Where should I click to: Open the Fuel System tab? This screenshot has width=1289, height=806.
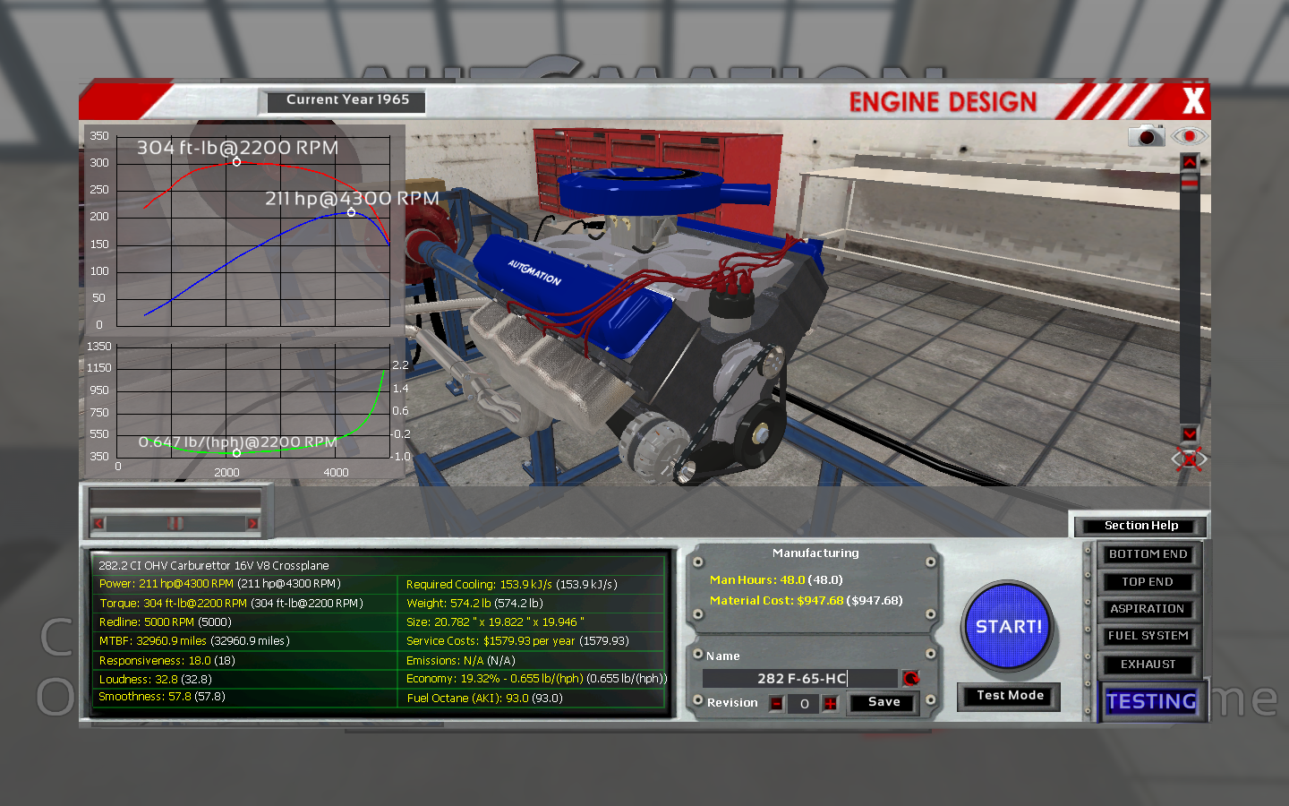(1148, 636)
